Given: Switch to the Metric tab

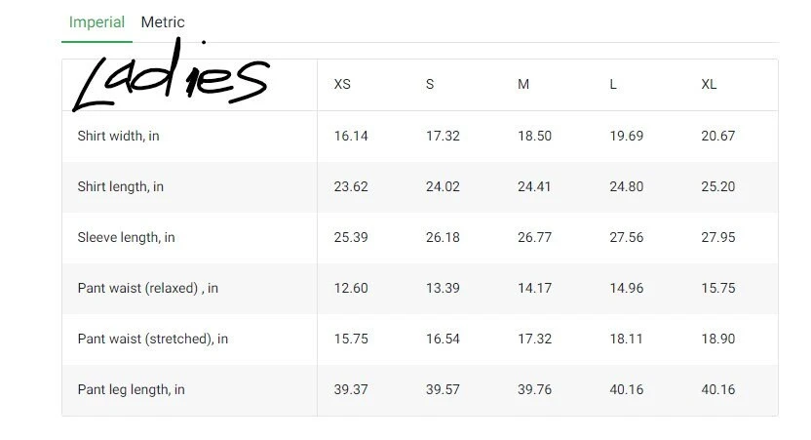Looking at the screenshot, I should (163, 22).
